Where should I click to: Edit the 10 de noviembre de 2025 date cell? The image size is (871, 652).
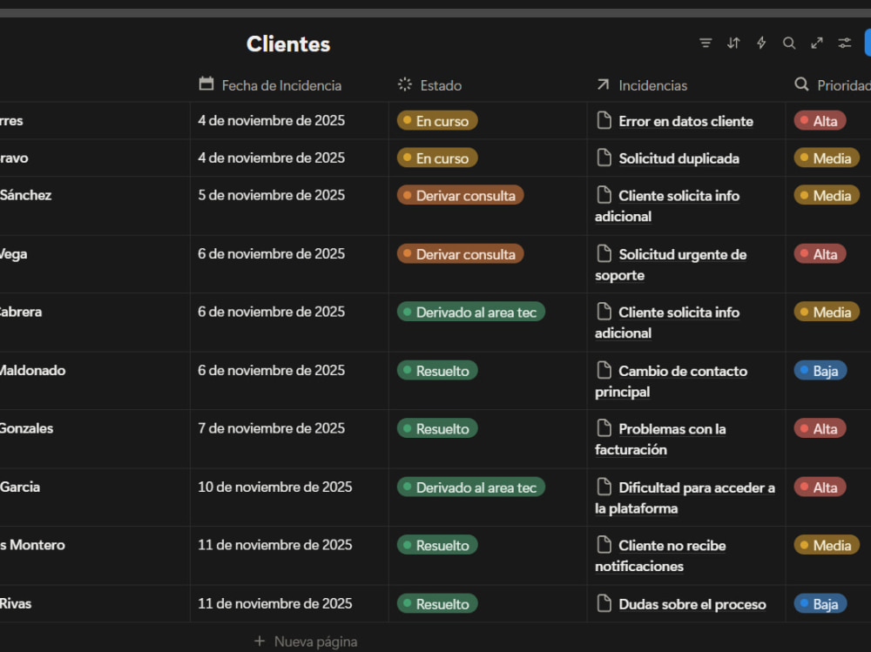[x=289, y=497]
